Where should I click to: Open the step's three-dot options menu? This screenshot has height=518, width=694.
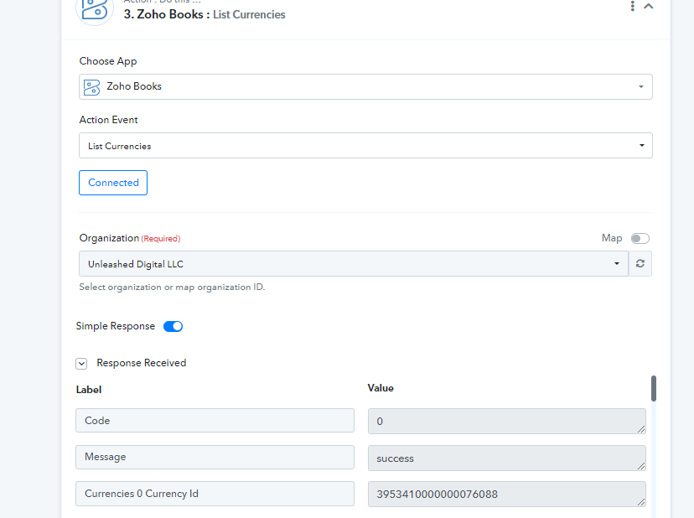coord(633,6)
